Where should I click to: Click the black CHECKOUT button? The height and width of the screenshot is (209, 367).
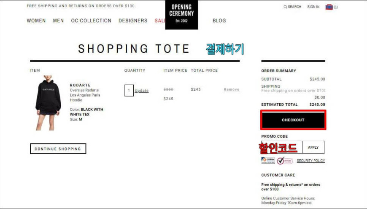[293, 120]
